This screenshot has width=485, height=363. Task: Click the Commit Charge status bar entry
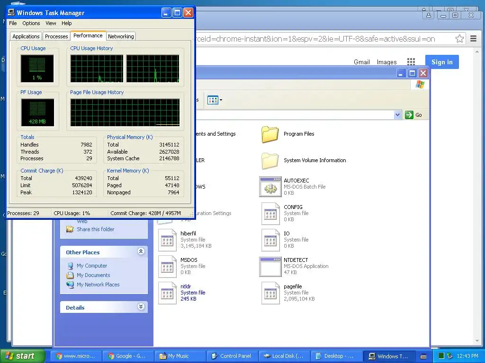click(146, 213)
